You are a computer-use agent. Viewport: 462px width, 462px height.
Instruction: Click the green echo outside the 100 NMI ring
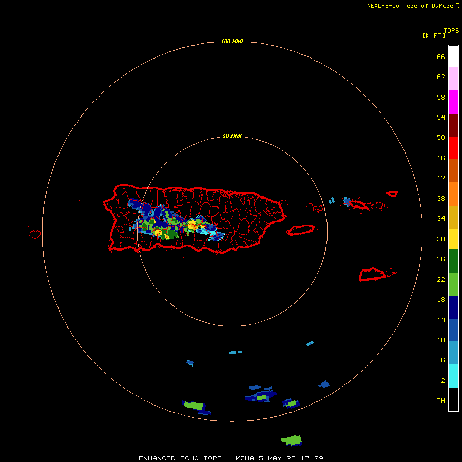click(292, 440)
